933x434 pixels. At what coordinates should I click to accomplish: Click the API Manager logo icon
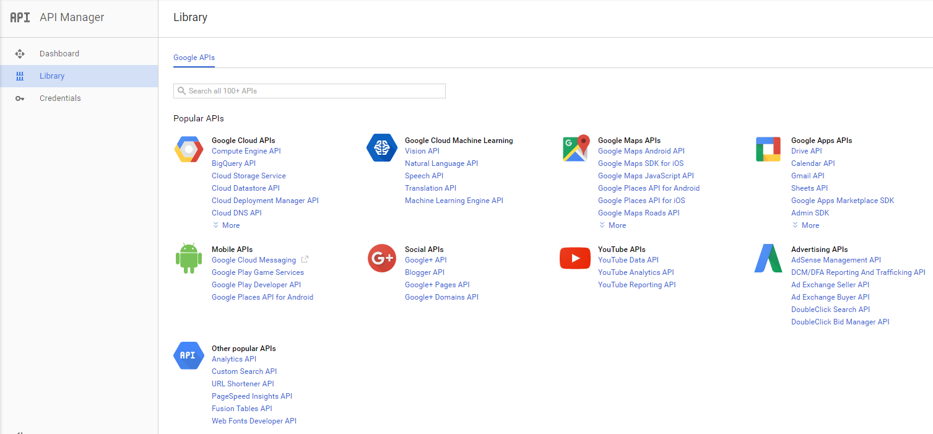coord(20,17)
